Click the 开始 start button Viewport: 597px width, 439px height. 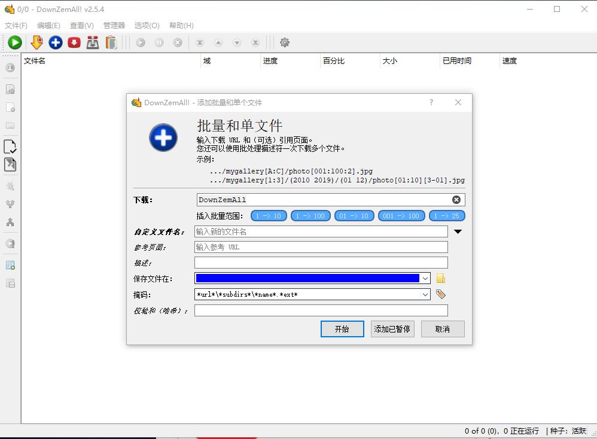click(342, 329)
